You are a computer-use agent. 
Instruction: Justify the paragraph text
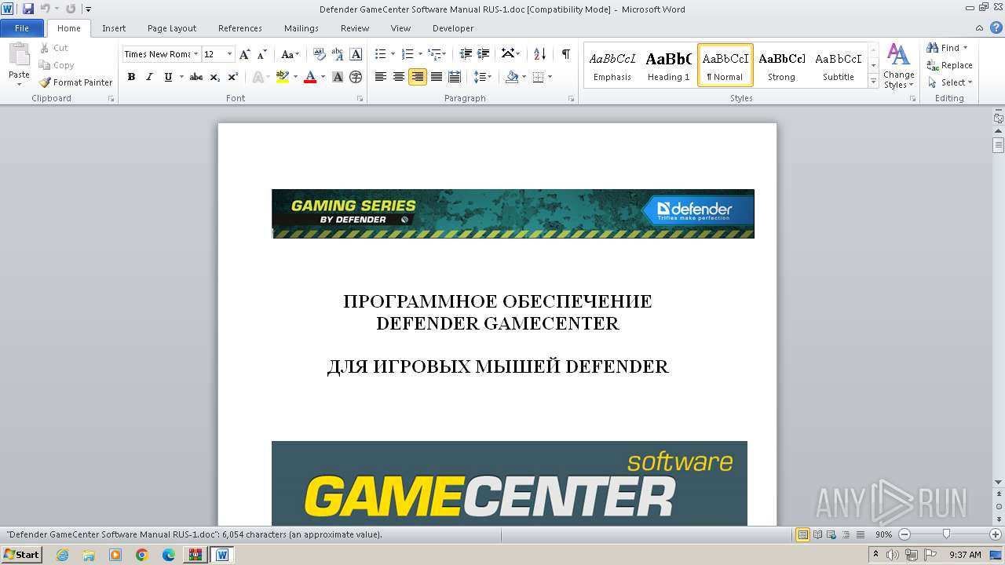click(436, 77)
